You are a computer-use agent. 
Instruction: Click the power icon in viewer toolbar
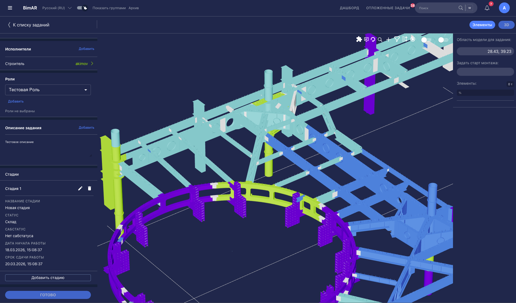click(413, 39)
